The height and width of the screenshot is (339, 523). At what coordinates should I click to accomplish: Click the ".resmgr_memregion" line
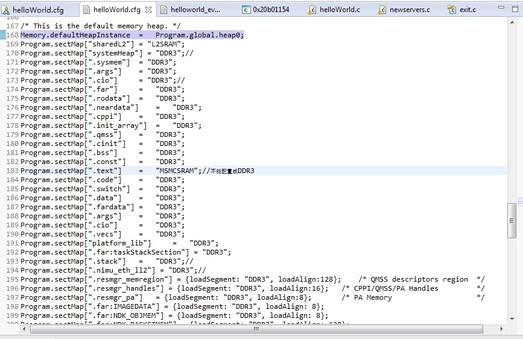coord(181,279)
